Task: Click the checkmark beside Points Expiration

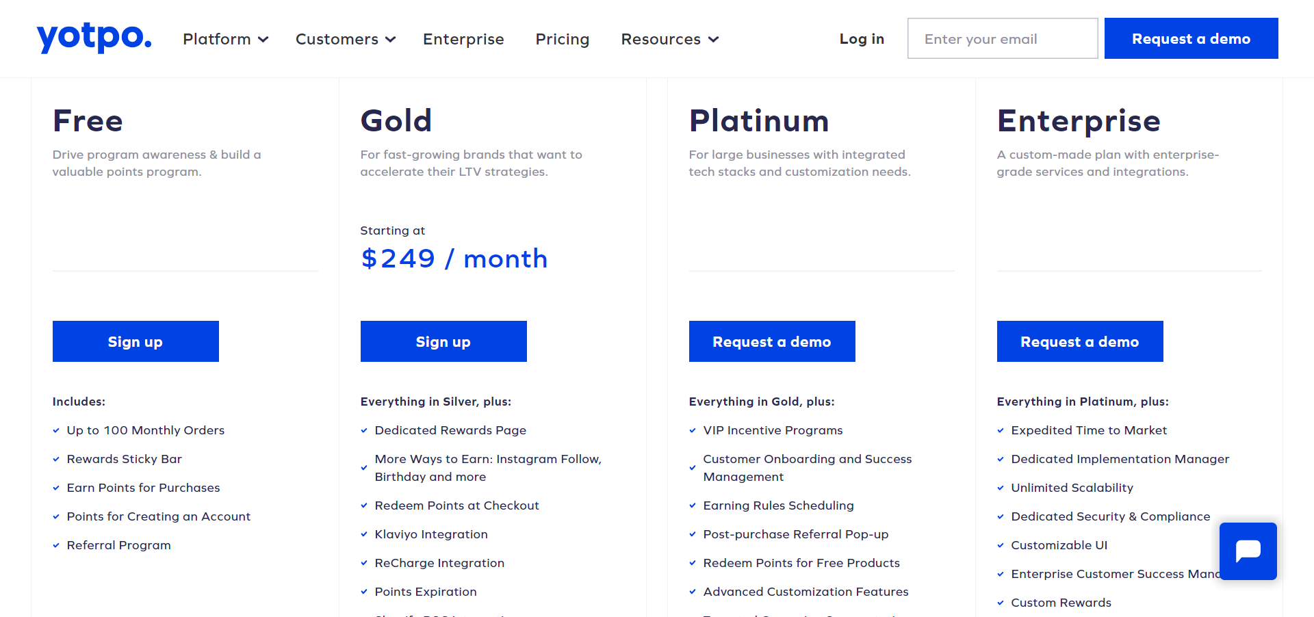Action: pyautogui.click(x=363, y=592)
